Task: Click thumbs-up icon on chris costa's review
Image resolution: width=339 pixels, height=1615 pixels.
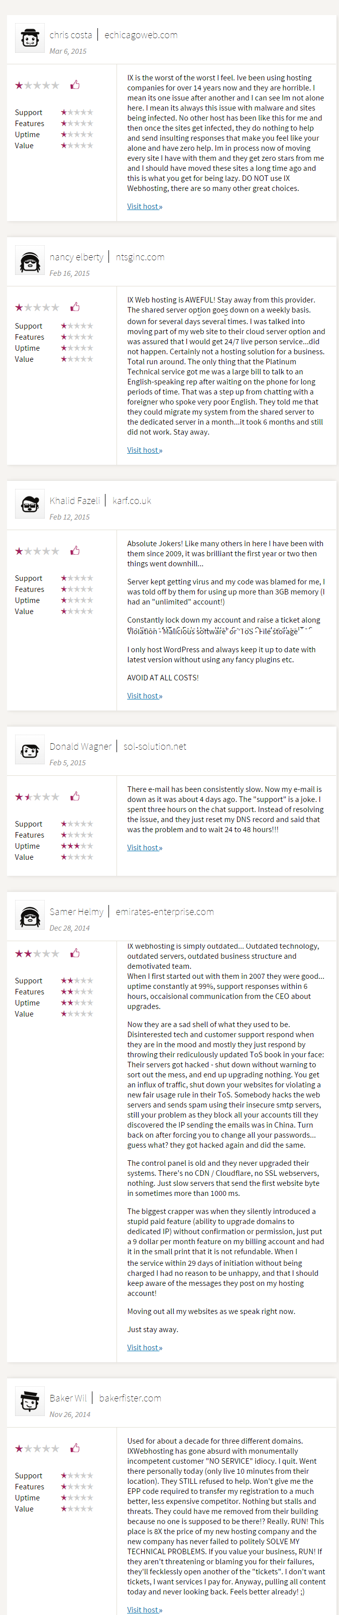Action: (x=75, y=84)
